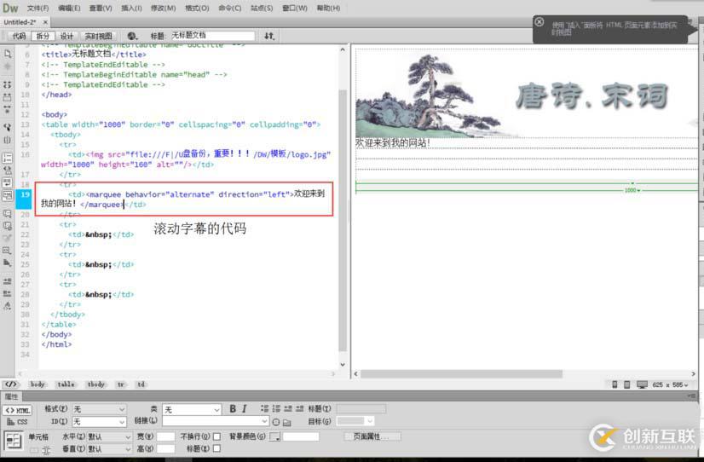The image size is (704, 462).
Task: Toggle Syntax Error Alerts icon
Action: (8, 195)
